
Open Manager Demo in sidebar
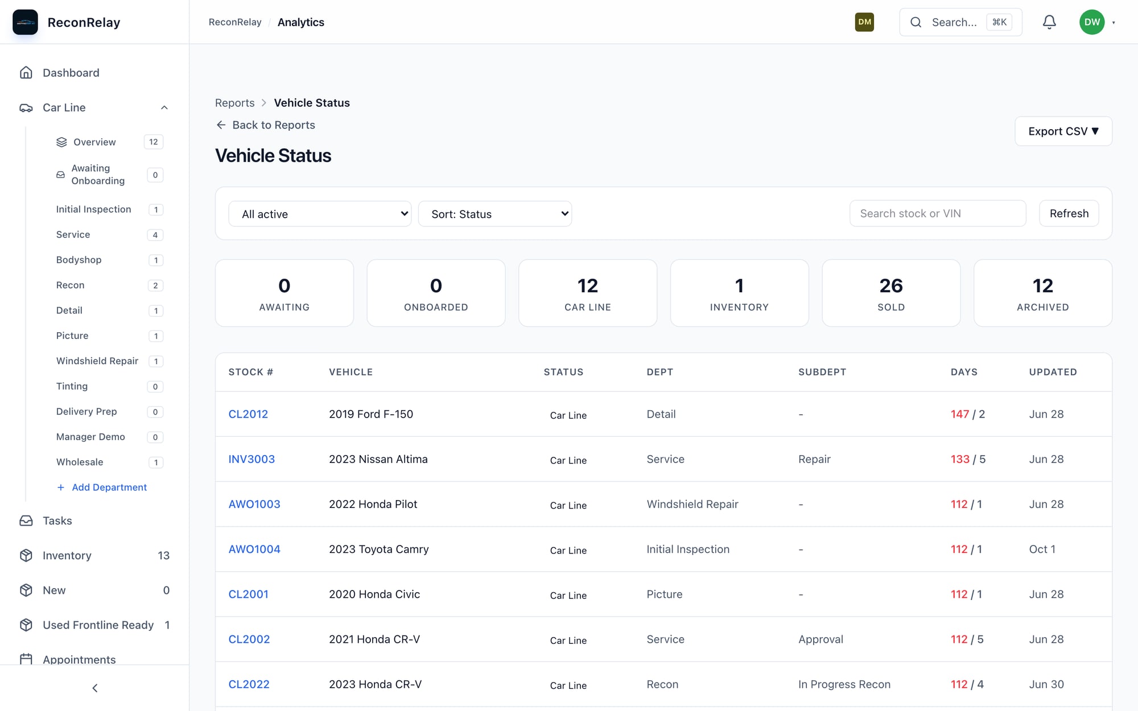[x=90, y=437]
